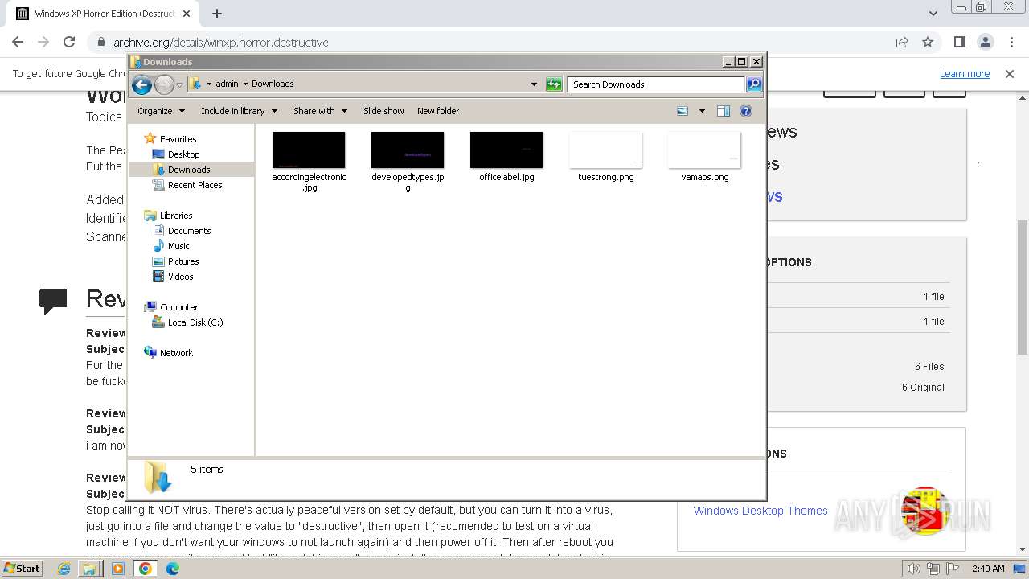The image size is (1029, 579).
Task: Refresh the Downloads folder view
Action: 554,84
